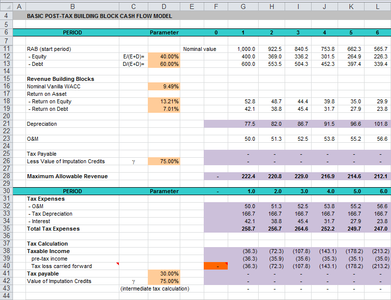Click the '- Tax Depreciation' label
The width and height of the screenshot is (391, 300).
tap(50, 214)
